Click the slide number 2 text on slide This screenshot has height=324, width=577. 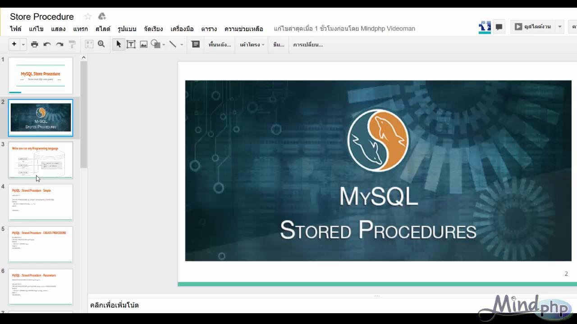(566, 274)
